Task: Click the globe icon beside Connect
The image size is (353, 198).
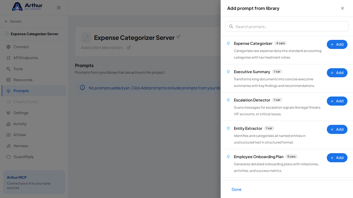Action: pos(8,47)
